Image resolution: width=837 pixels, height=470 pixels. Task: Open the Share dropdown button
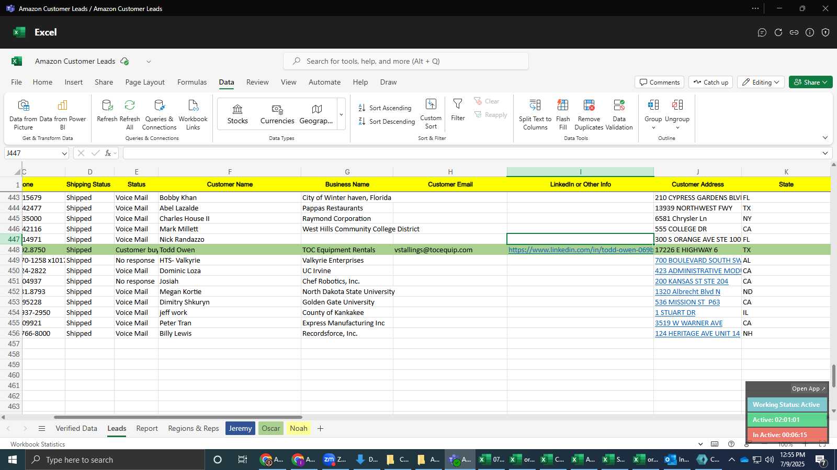(810, 83)
